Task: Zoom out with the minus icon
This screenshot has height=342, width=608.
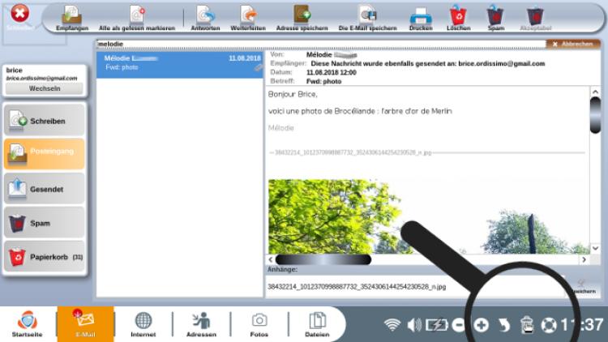Action: click(459, 325)
